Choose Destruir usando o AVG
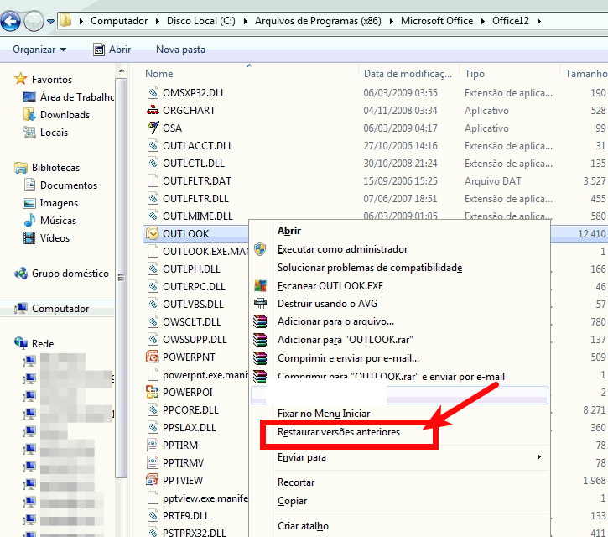608x537 pixels. pyautogui.click(x=327, y=304)
